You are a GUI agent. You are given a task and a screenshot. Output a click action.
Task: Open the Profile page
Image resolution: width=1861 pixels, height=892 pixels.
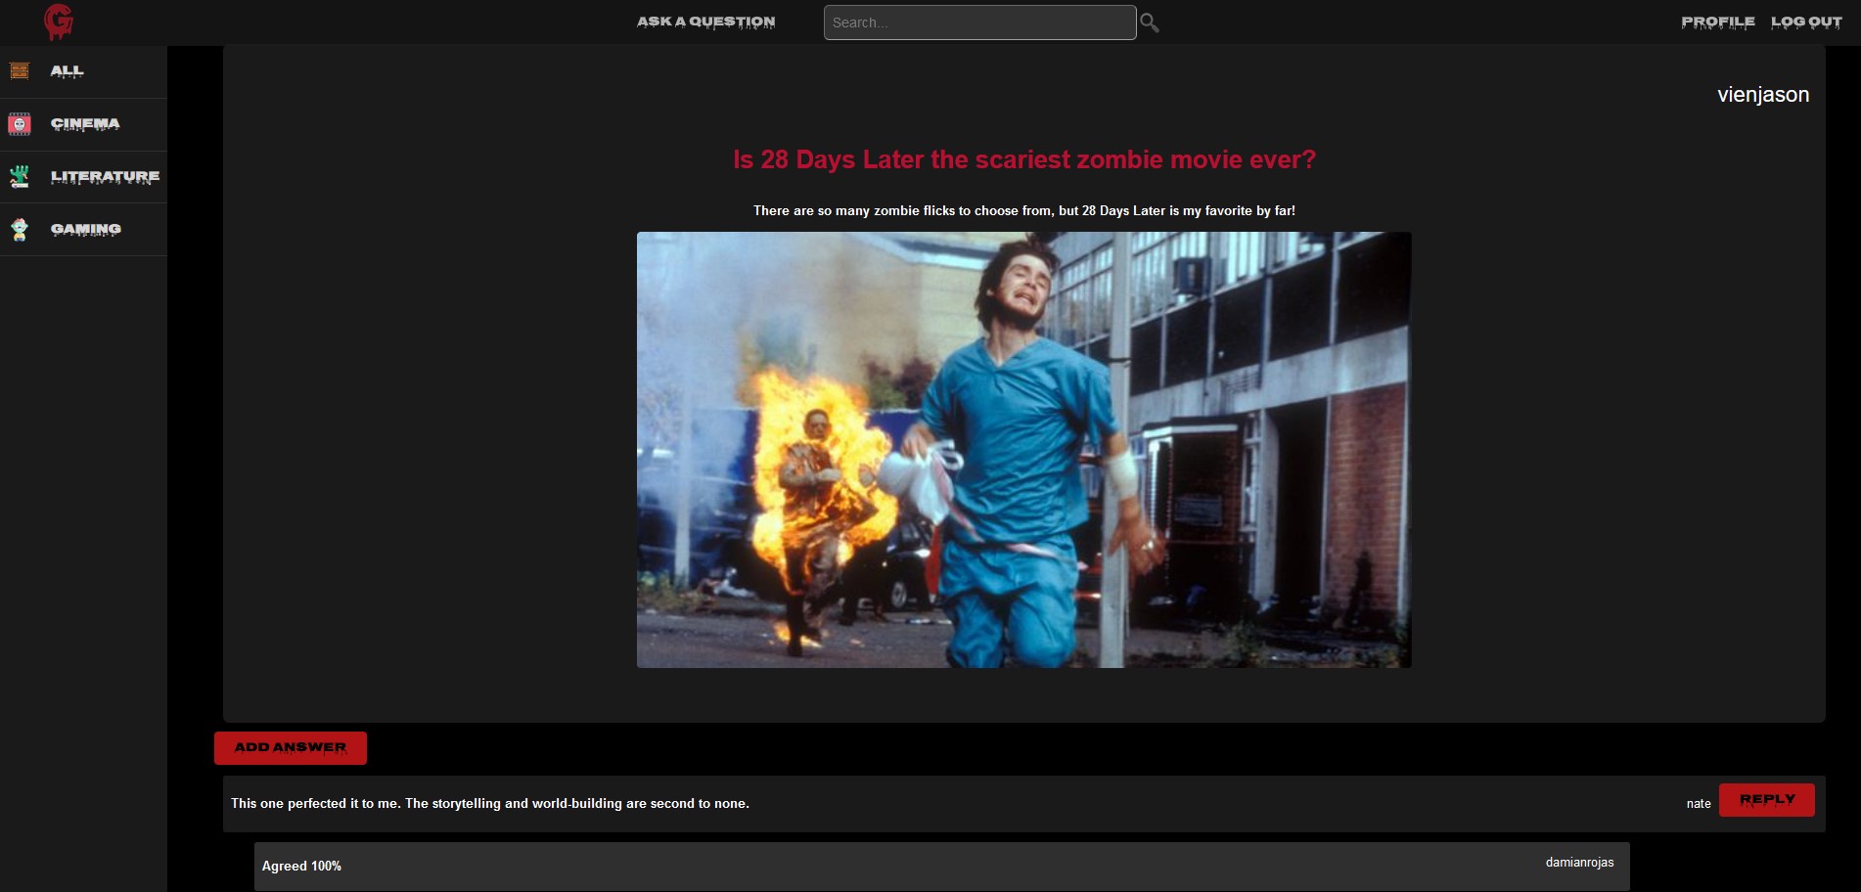[x=1717, y=22]
